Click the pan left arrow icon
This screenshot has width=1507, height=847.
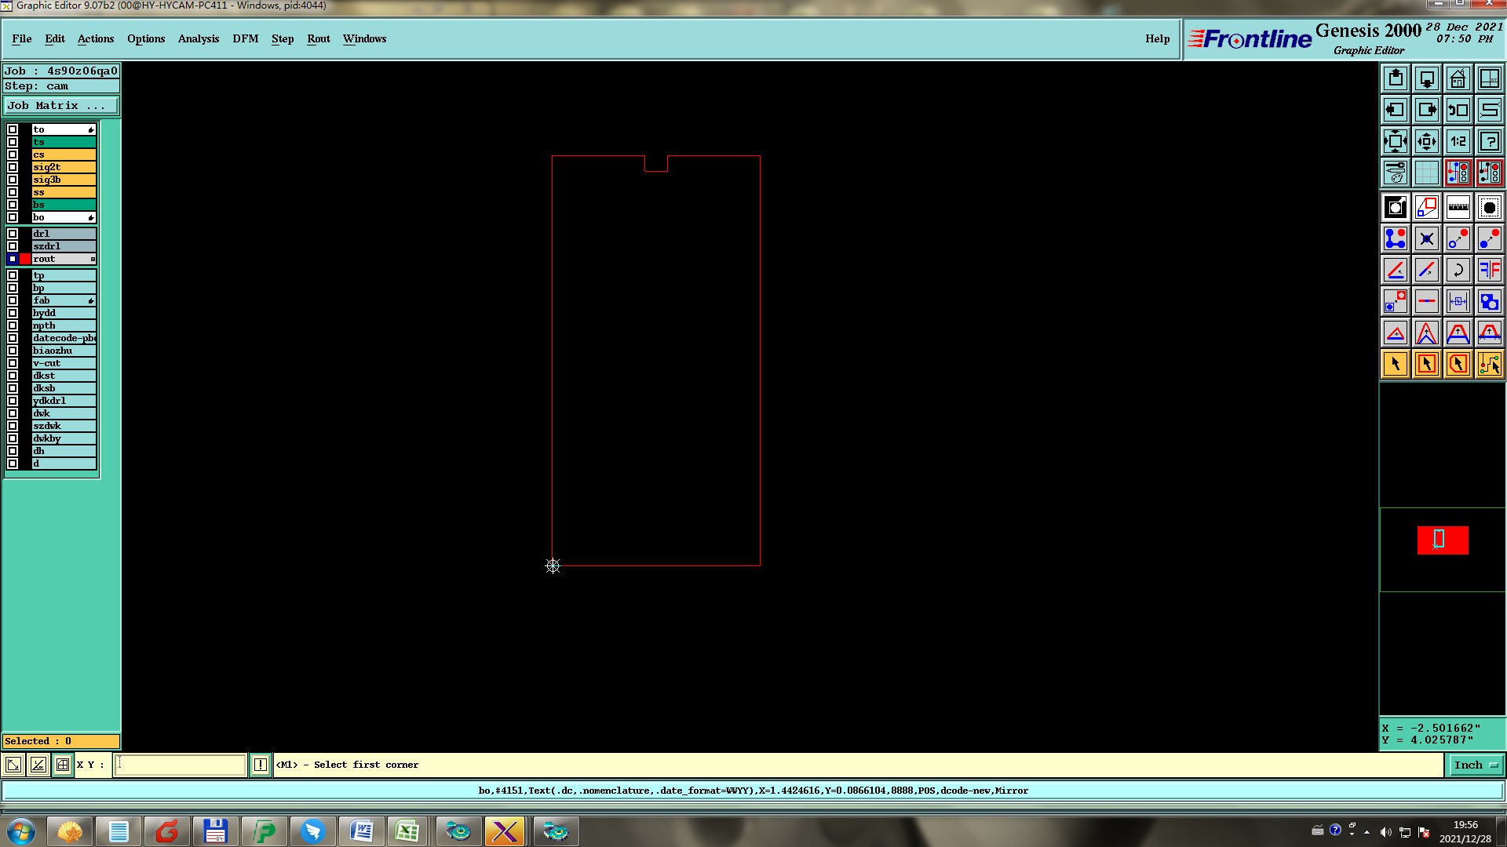[x=1395, y=110]
